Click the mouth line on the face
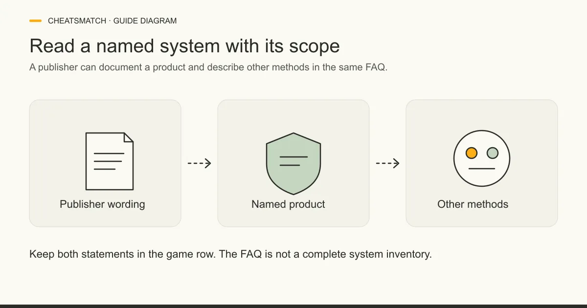 click(x=482, y=169)
